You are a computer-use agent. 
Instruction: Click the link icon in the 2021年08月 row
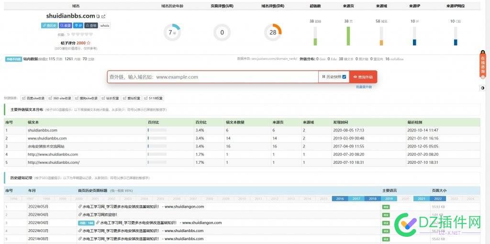coord(80,239)
